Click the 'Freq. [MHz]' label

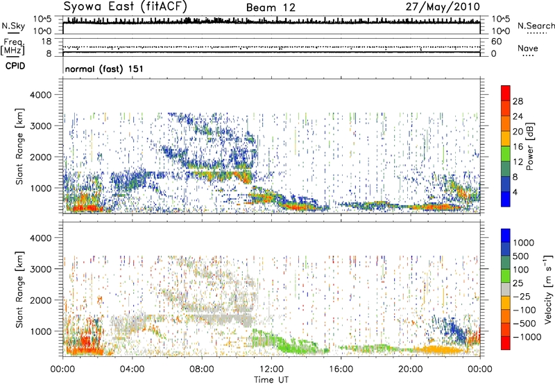12,46
